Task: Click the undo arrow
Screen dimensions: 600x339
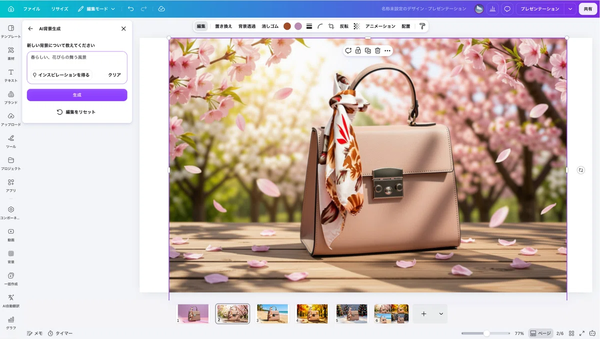Action: [131, 9]
